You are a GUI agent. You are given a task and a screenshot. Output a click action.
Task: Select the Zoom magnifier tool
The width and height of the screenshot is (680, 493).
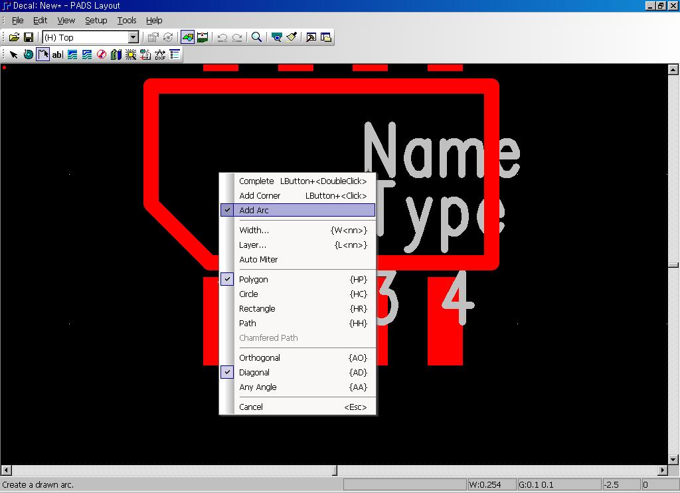pyautogui.click(x=257, y=37)
